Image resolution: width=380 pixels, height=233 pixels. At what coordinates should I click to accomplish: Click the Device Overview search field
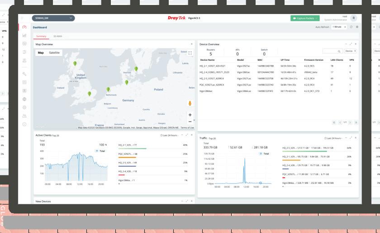(x=332, y=51)
